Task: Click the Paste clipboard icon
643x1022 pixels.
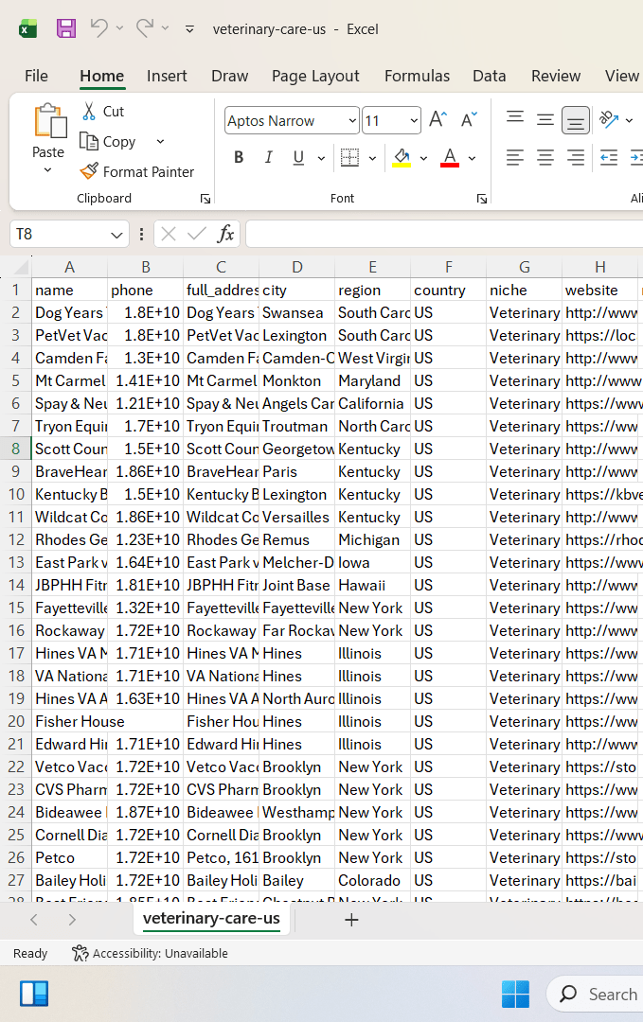Action: coord(49,121)
